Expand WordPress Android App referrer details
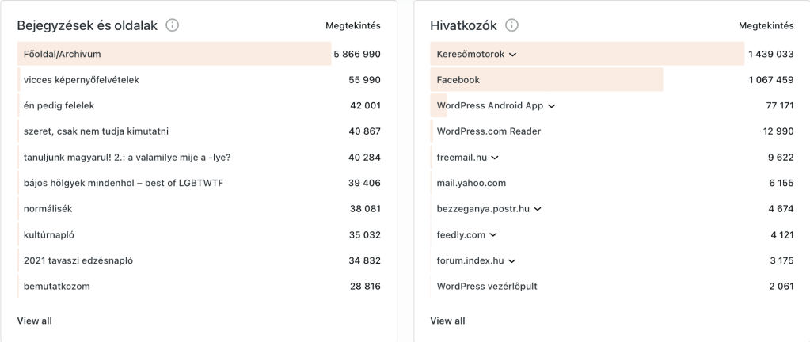Image resolution: width=810 pixels, height=342 pixels. 552,106
